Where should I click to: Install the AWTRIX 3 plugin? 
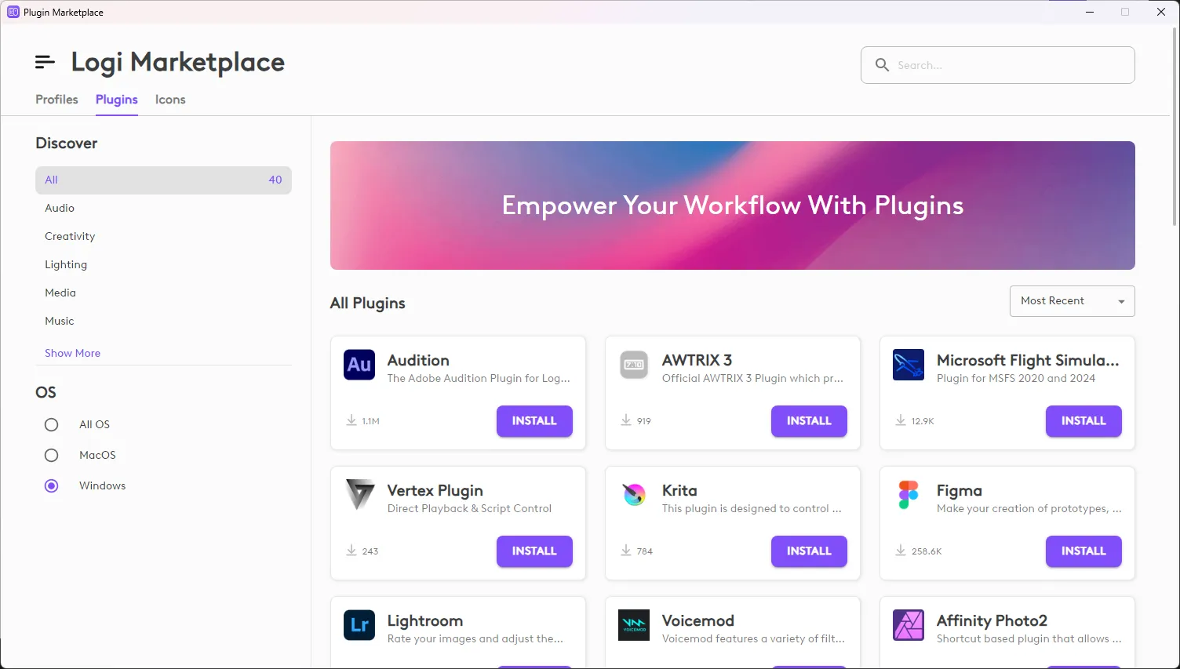(809, 421)
